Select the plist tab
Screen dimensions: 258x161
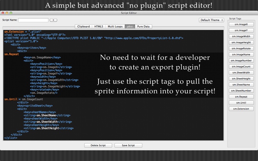click(130, 26)
